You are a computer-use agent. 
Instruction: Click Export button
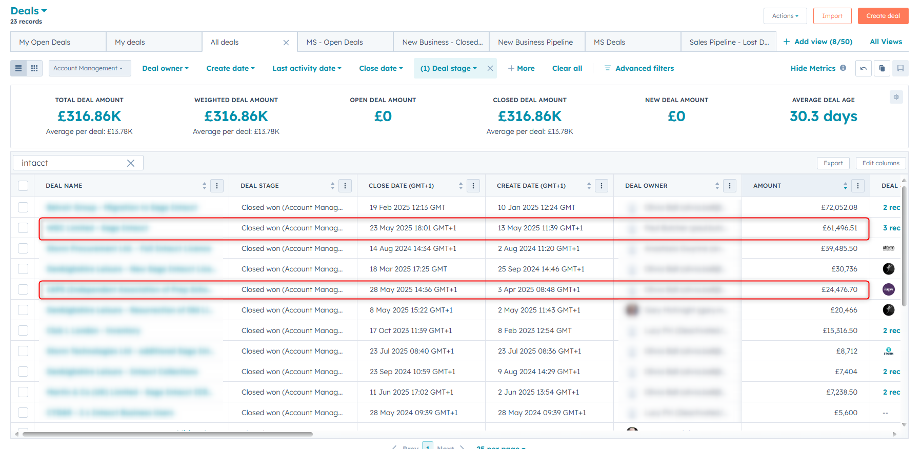point(833,163)
